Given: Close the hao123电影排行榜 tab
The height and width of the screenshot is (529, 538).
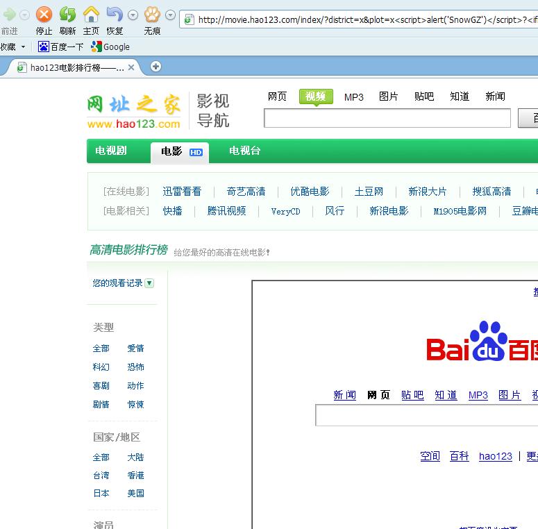Looking at the screenshot, I should point(131,67).
